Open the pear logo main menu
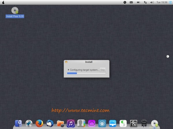This screenshot has width=173, height=129. click(3, 2)
